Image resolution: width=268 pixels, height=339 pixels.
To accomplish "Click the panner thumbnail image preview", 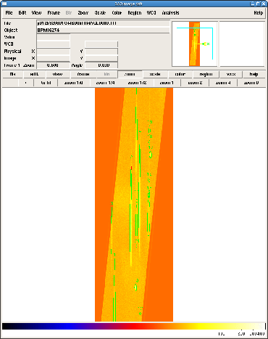I will (195, 44).
